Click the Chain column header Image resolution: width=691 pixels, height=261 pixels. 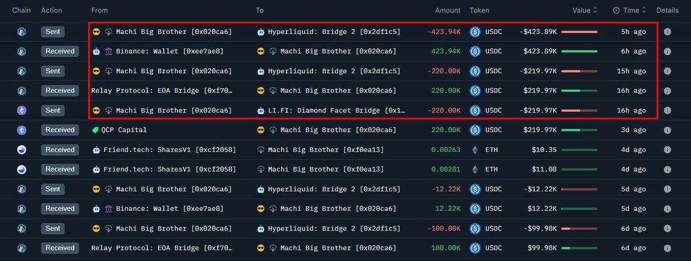click(x=21, y=10)
